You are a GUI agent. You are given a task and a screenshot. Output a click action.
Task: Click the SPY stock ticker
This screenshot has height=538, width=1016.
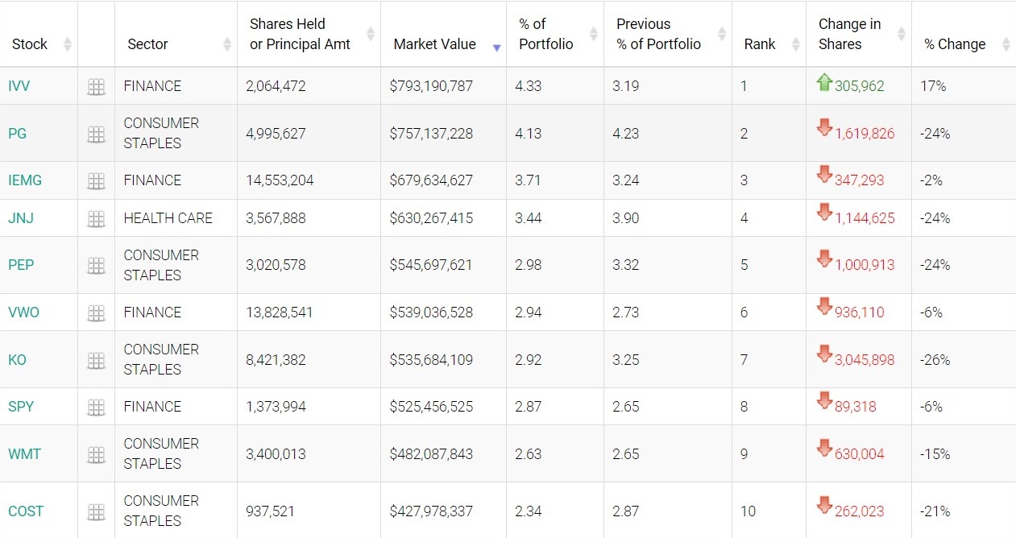[21, 407]
